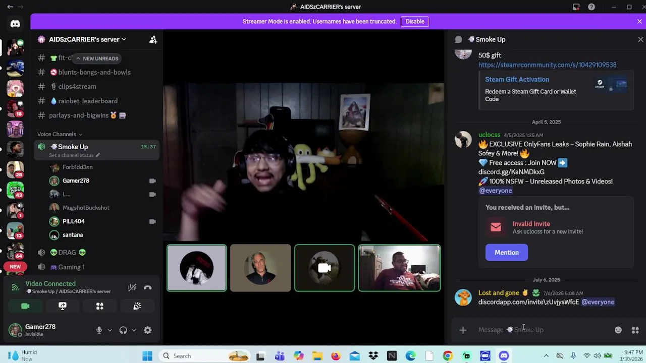This screenshot has height=363, width=646.
Task: Select first participant tile with black circular avatar
Action: [x=197, y=268]
